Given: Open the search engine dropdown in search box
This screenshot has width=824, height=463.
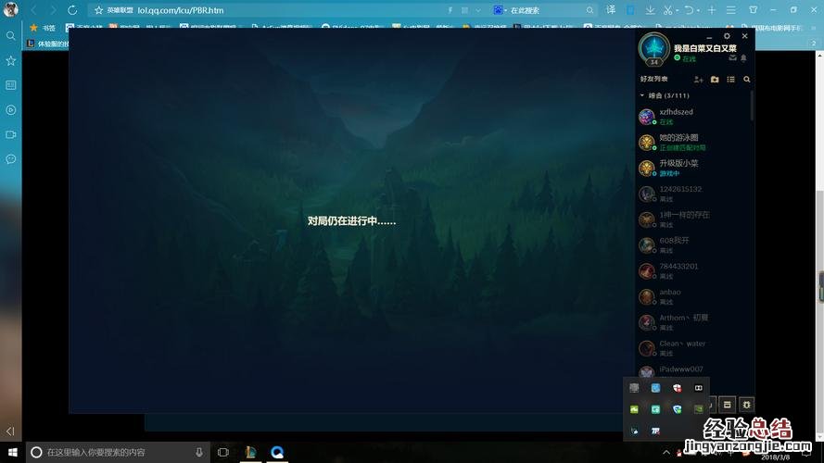Looking at the screenshot, I should pos(500,10).
